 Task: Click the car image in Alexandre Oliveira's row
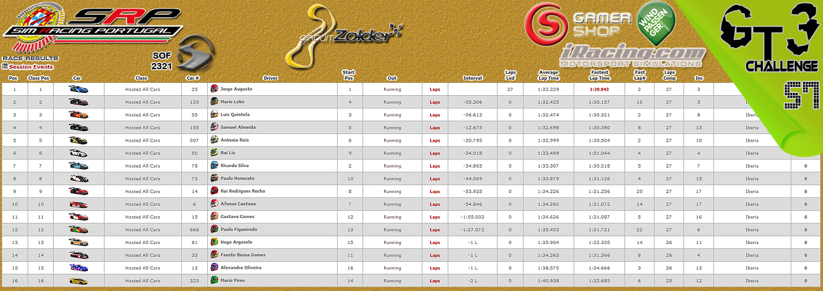click(78, 268)
